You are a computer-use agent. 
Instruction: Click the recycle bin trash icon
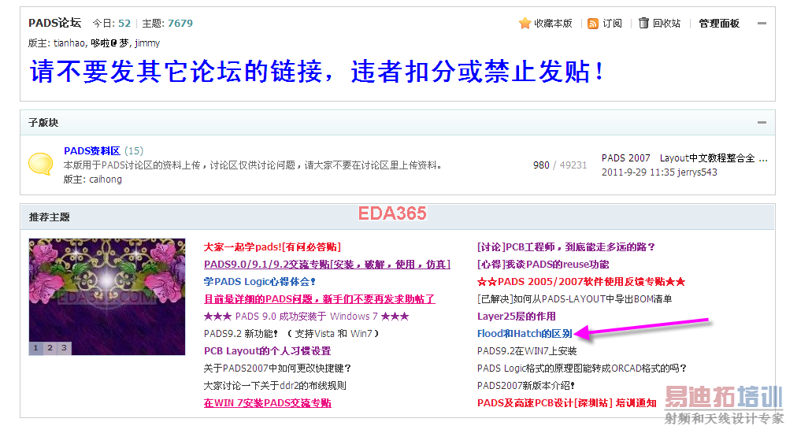[643, 23]
